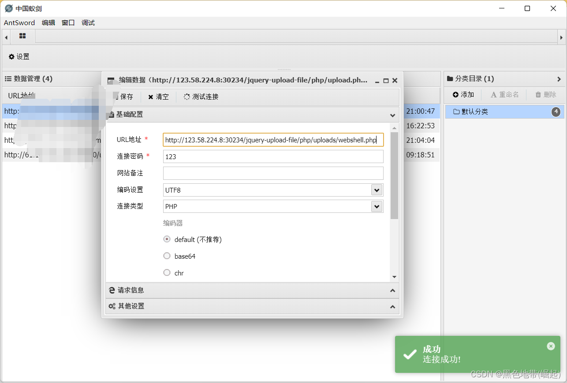This screenshot has width=567, height=383.
Task: Open the 连接类型 PHP dropdown
Action: tap(377, 206)
